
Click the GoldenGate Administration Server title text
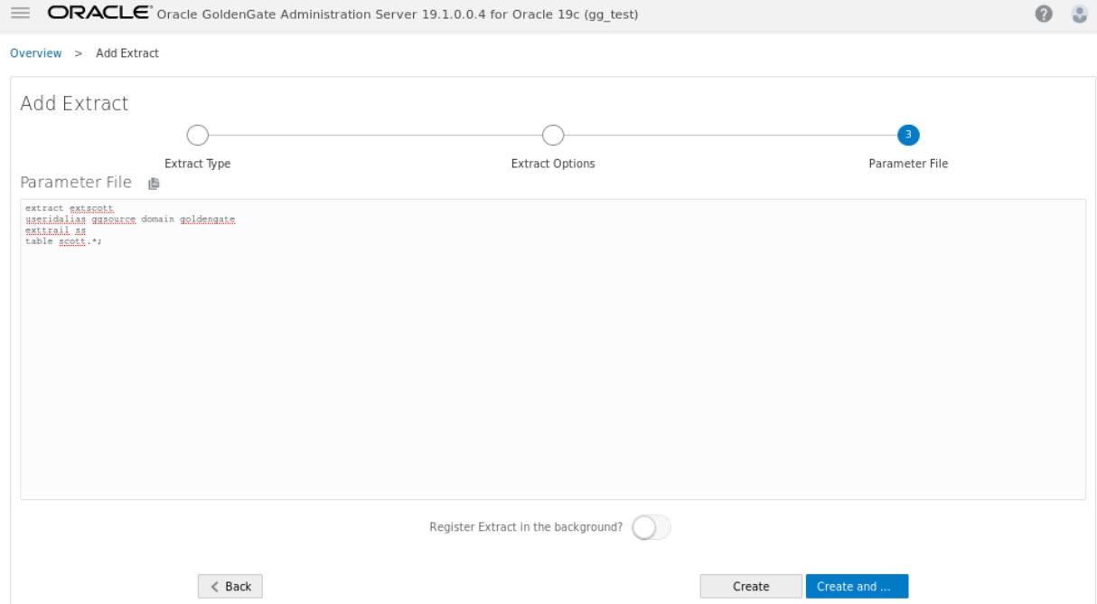(x=398, y=14)
